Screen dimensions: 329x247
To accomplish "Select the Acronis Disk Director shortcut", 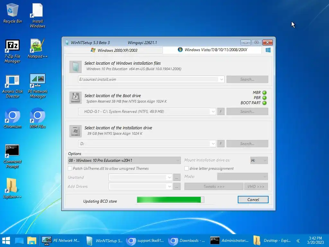I will coord(13,86).
